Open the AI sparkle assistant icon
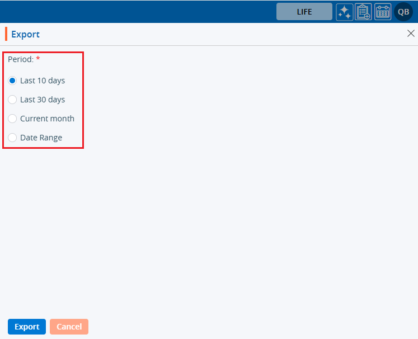This screenshot has width=418, height=339. point(345,12)
